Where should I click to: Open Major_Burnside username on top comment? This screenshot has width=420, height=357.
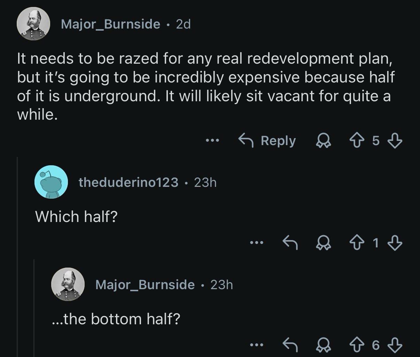[x=110, y=24]
